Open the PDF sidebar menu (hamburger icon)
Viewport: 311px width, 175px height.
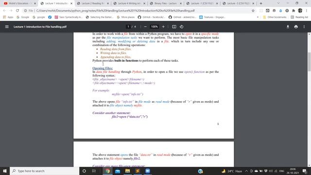(7, 27)
